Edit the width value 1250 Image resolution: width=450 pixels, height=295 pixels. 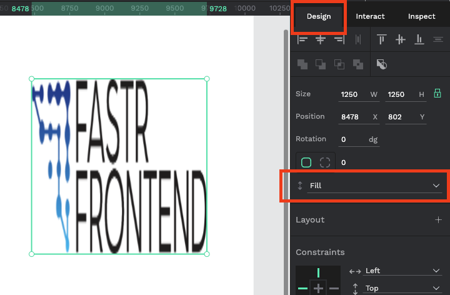point(359,95)
